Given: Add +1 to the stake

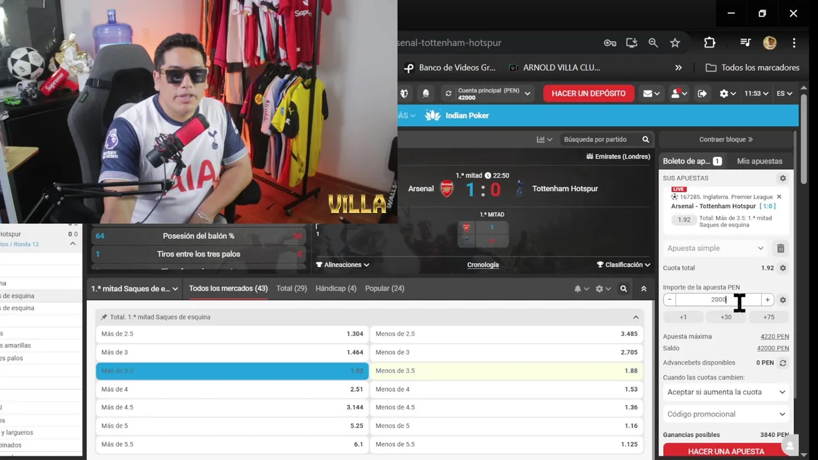Looking at the screenshot, I should [683, 317].
